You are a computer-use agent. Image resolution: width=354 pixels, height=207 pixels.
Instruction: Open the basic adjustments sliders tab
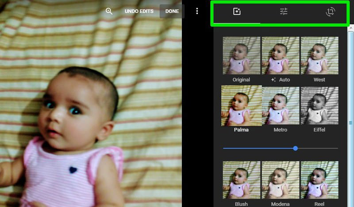(284, 12)
